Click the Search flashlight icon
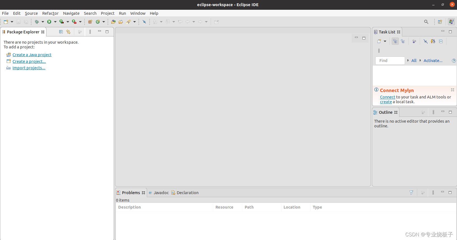 (x=128, y=22)
